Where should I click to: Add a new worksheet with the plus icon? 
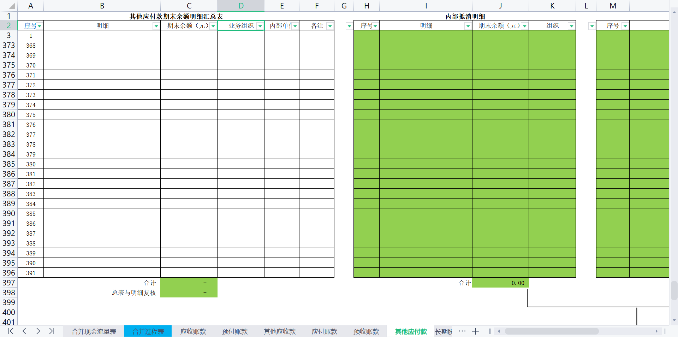pyautogui.click(x=475, y=331)
